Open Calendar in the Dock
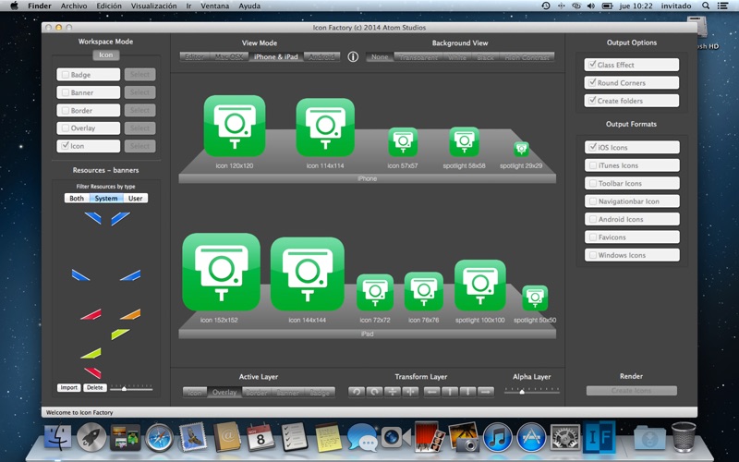 tap(261, 437)
